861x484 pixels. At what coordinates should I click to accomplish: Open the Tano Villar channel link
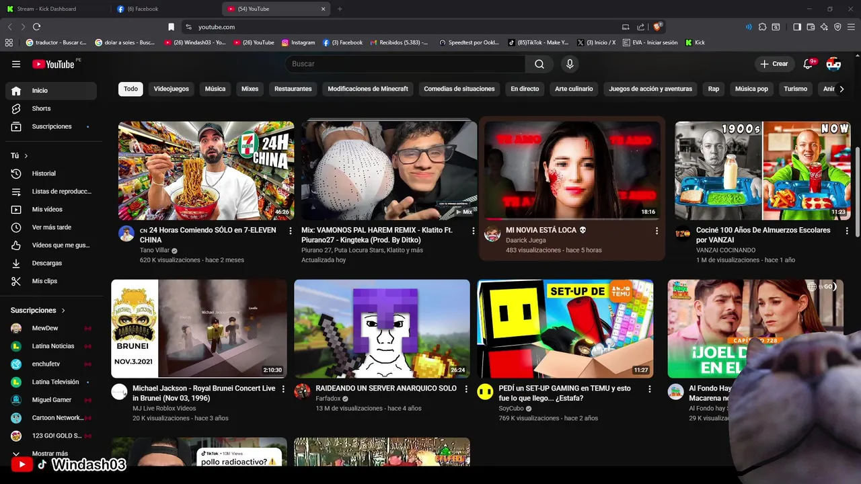(x=155, y=250)
